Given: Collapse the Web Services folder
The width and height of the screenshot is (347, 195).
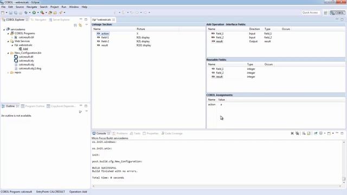Looking at the screenshot, I should pyautogui.click(x=8, y=41).
